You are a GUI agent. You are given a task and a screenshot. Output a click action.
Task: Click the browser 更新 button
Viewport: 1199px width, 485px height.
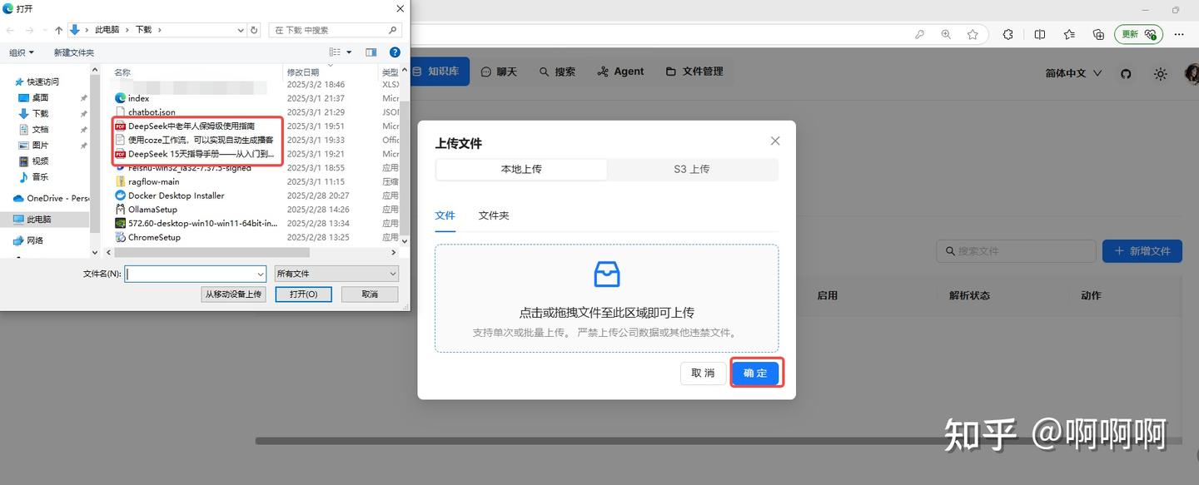1139,34
